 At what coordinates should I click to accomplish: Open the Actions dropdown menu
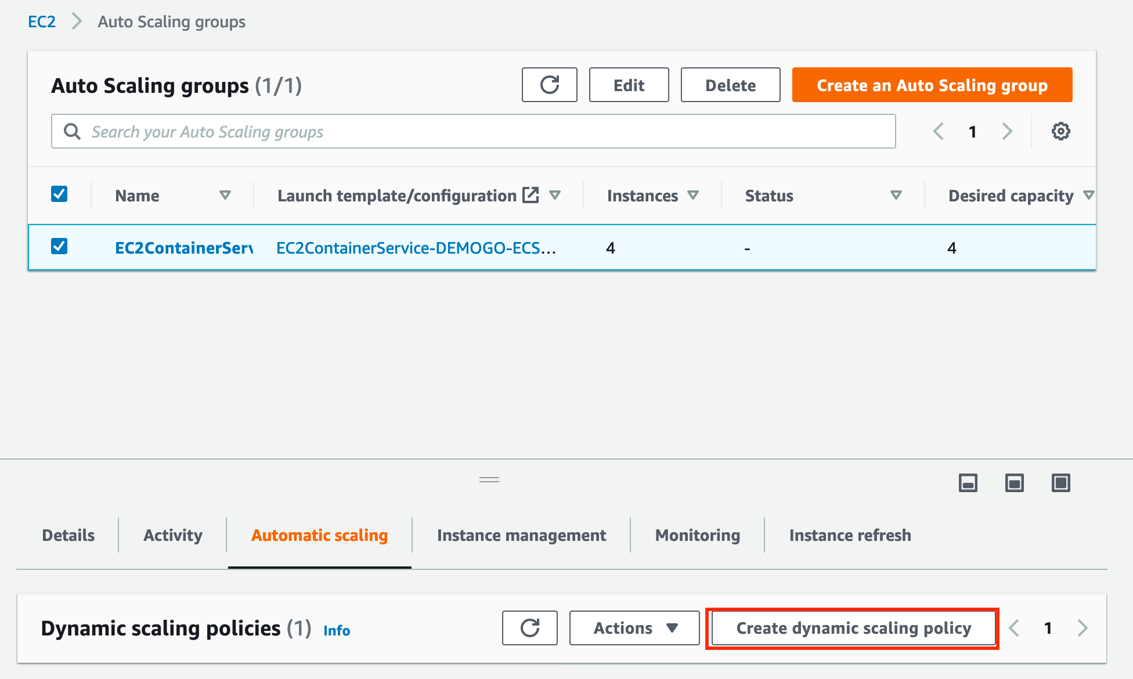[634, 628]
